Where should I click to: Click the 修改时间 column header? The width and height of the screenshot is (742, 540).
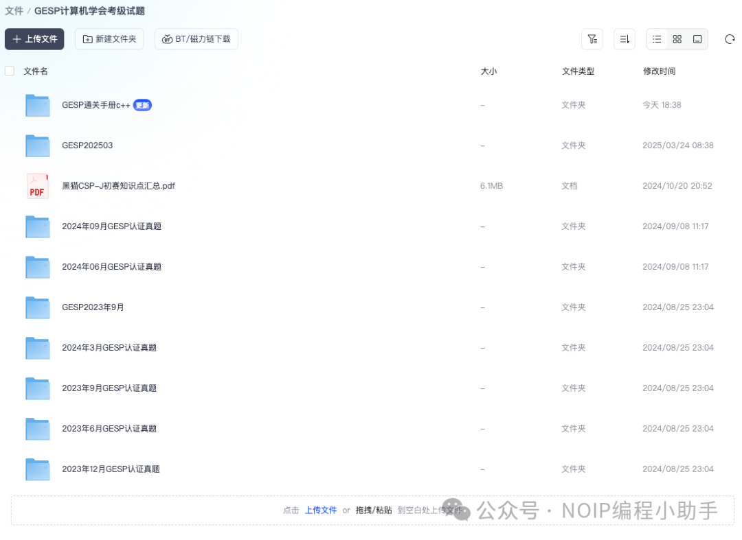pyautogui.click(x=659, y=71)
